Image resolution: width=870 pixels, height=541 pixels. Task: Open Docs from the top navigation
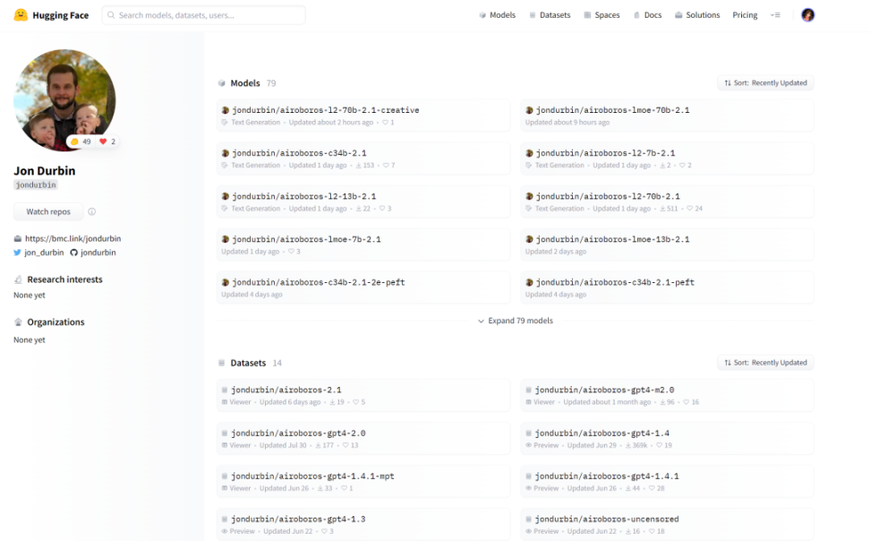[x=647, y=15]
